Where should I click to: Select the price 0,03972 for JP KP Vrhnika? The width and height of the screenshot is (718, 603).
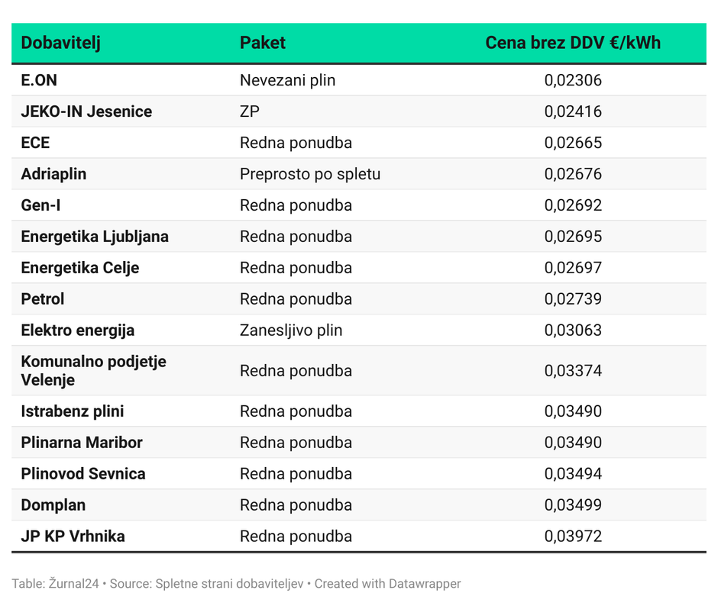tap(573, 537)
